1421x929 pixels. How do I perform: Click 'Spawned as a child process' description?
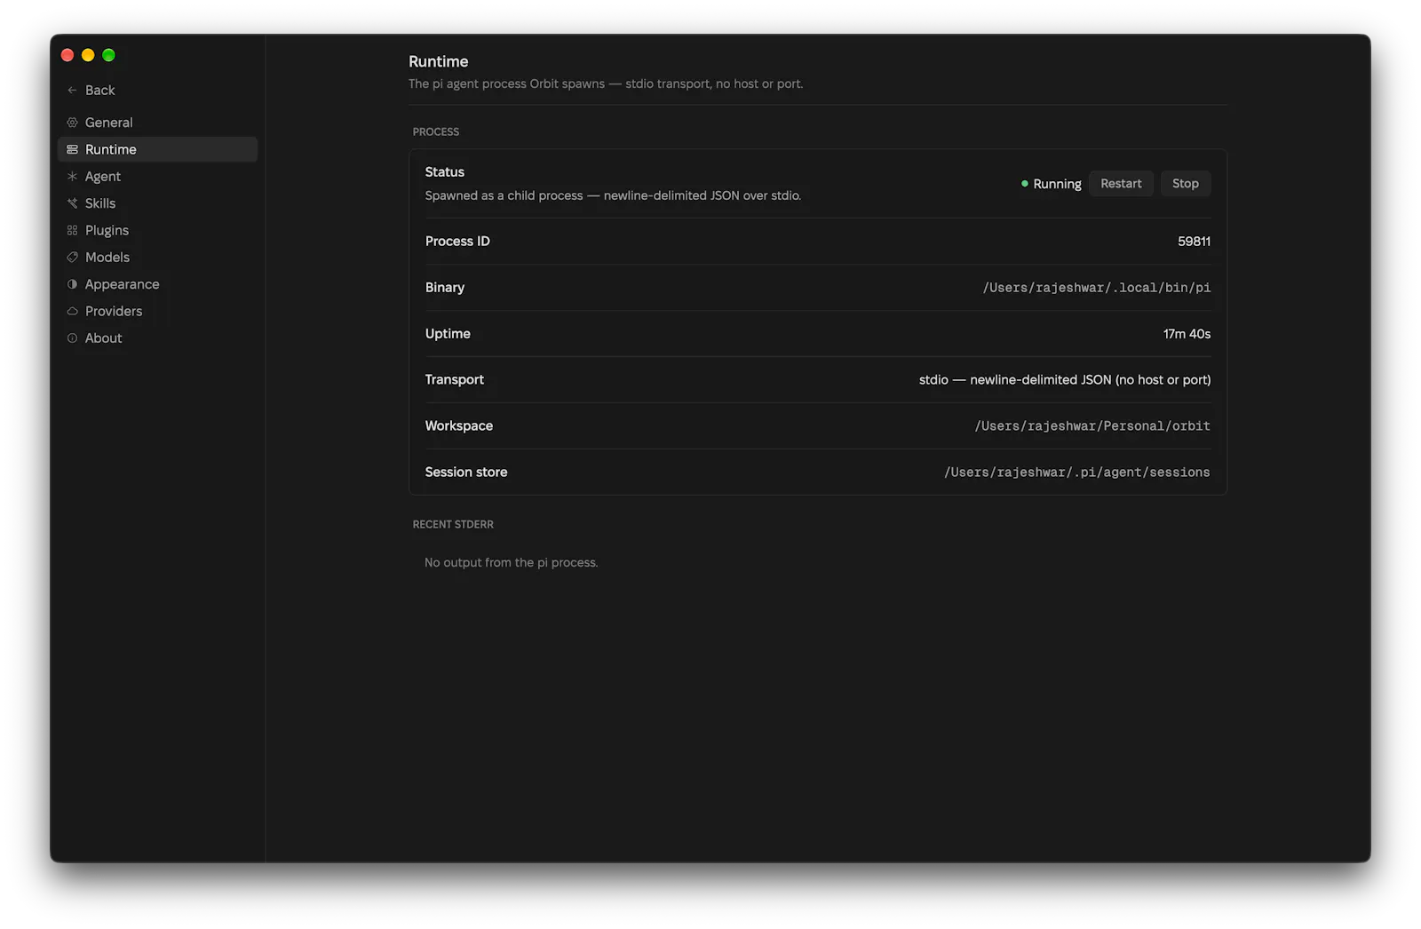613,195
